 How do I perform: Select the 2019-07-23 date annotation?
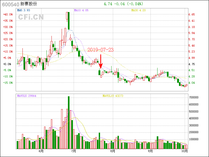pyautogui.click(x=100, y=50)
